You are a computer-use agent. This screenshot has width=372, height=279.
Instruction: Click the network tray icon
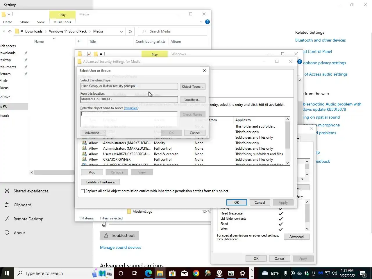pyautogui.click(x=328, y=273)
